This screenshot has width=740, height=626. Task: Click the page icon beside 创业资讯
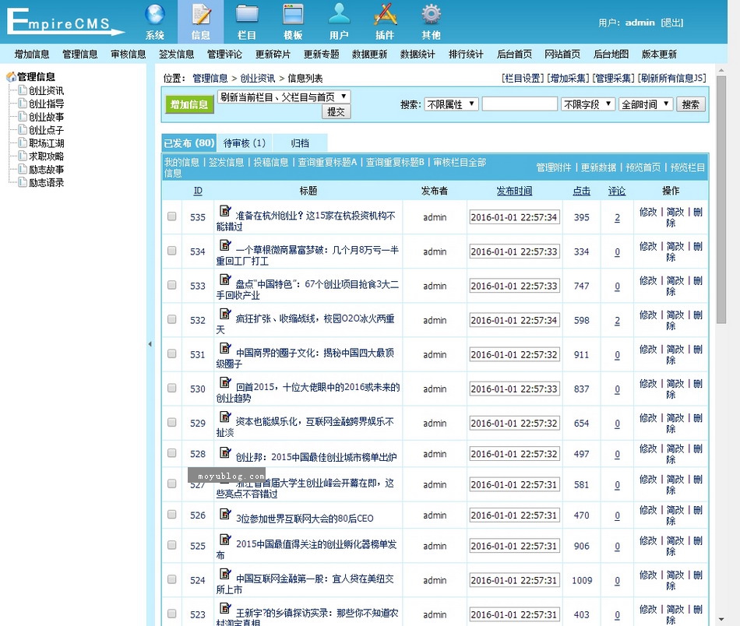[x=23, y=90]
